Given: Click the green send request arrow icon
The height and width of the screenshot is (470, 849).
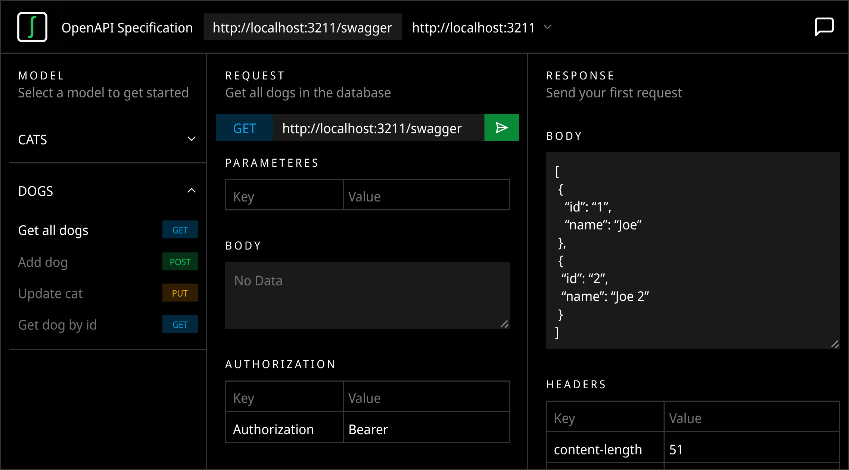Looking at the screenshot, I should (501, 128).
